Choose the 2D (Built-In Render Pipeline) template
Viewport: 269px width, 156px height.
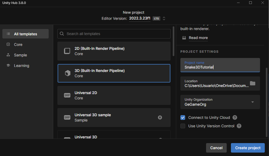coord(114,51)
